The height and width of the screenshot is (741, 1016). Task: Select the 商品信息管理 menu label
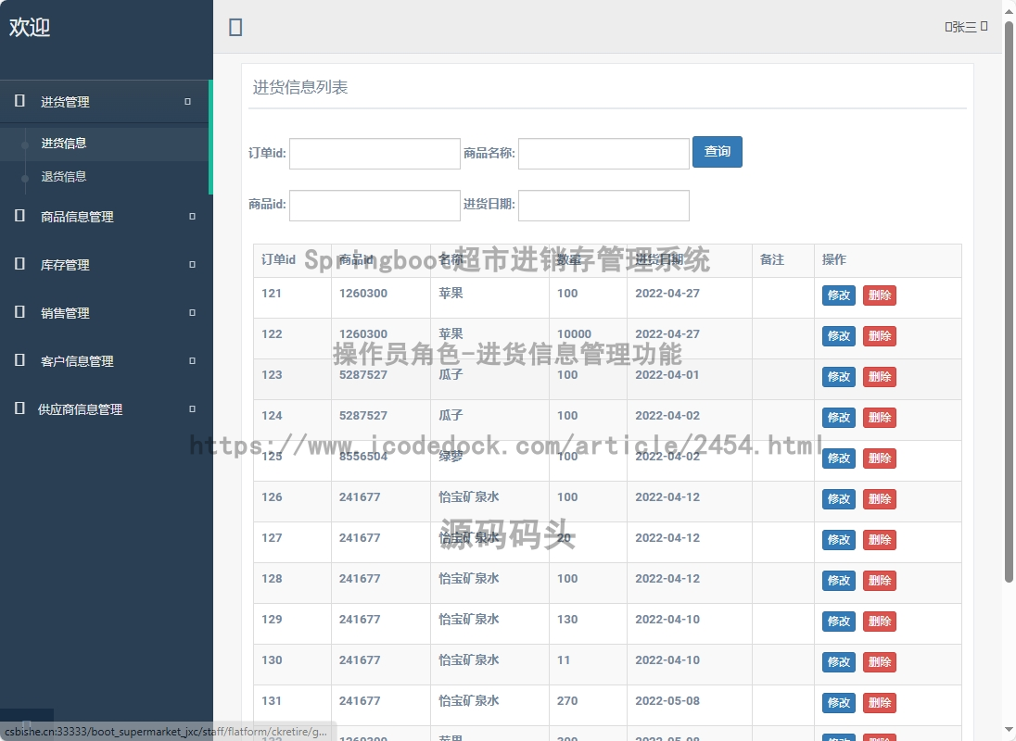pos(77,217)
